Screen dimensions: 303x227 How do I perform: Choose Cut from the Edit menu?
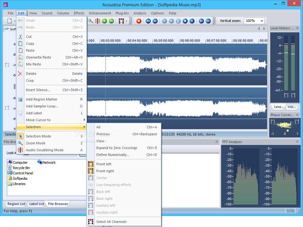pos(52,37)
